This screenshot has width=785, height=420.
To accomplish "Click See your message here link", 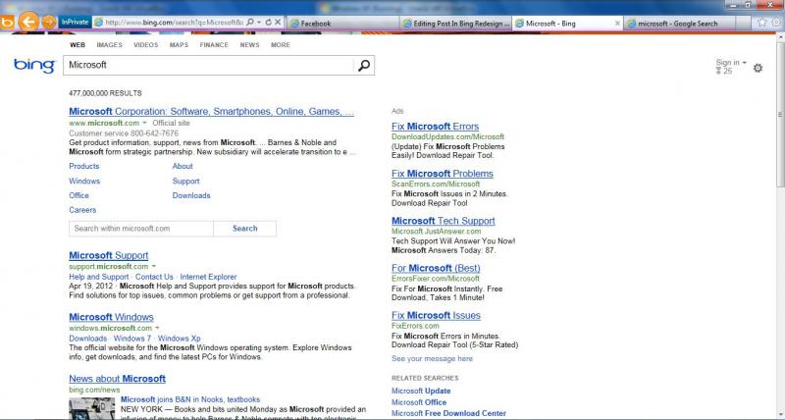I will [432, 359].
